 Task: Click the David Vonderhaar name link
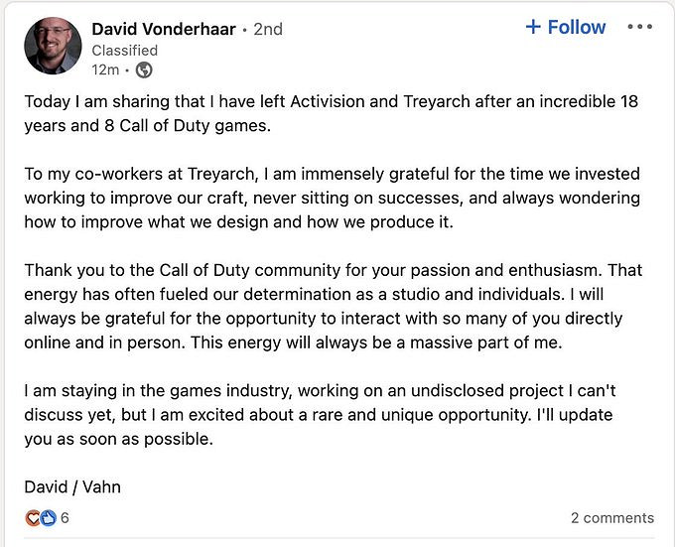164,29
